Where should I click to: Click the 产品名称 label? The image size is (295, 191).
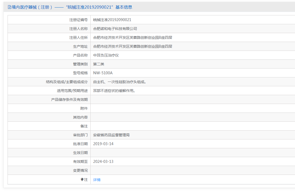80,55
